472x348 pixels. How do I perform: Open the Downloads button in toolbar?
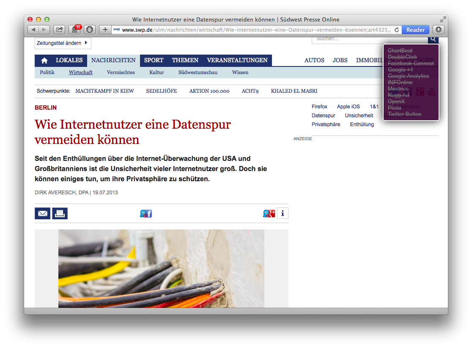click(x=439, y=30)
